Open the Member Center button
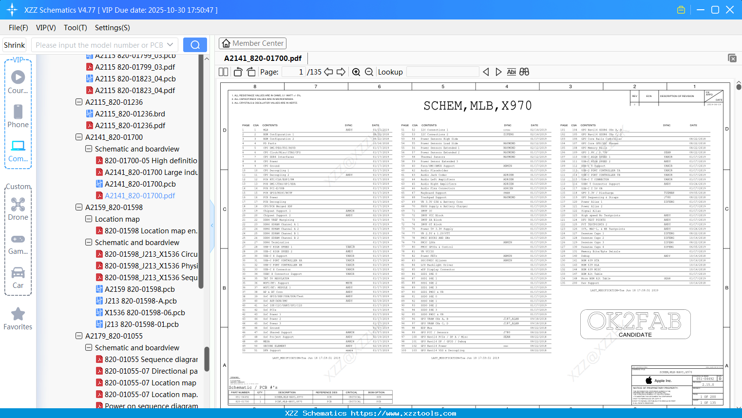Screen dimensions: 742x418 (x=252, y=43)
